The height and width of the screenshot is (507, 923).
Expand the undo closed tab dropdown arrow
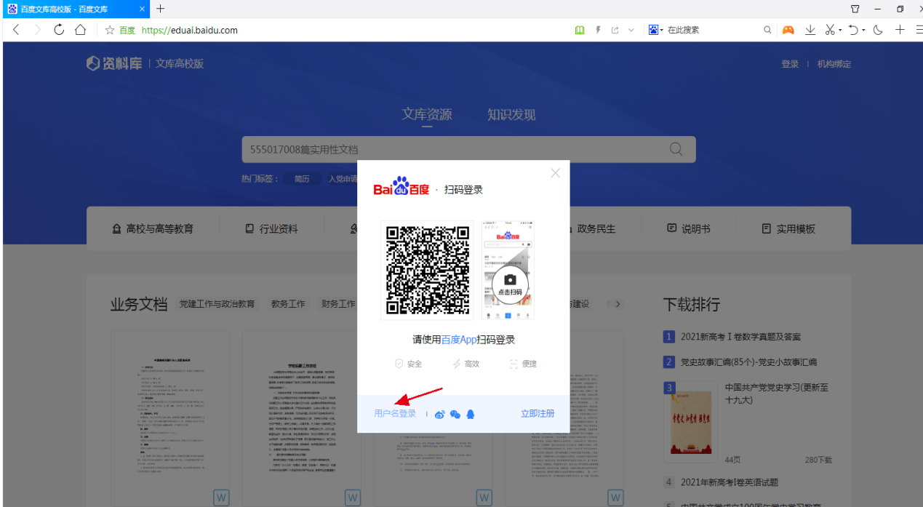coord(863,31)
